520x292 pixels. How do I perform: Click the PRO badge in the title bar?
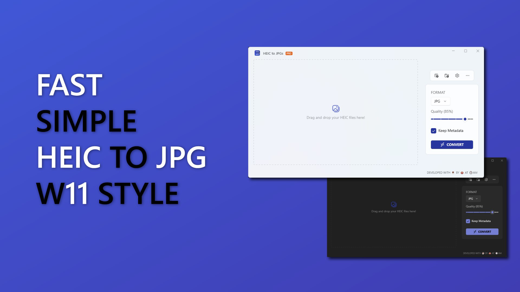[289, 53]
